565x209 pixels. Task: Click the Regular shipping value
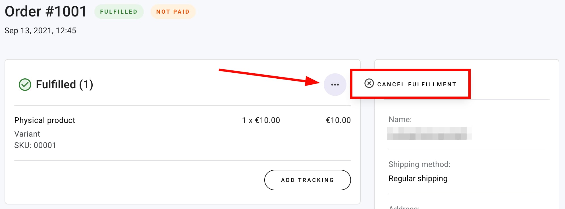418,178
